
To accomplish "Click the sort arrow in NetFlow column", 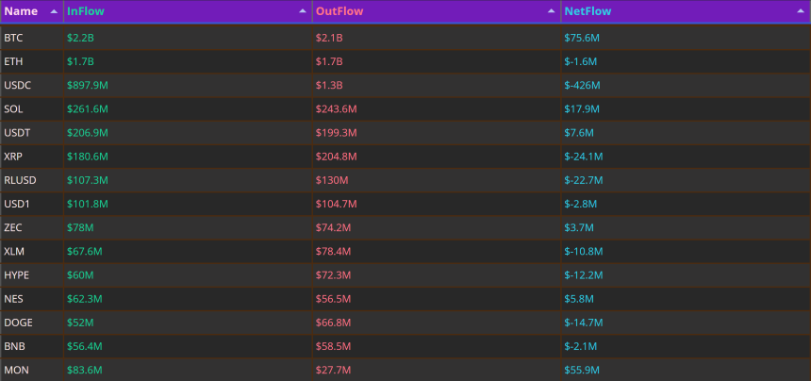I will (x=800, y=11).
